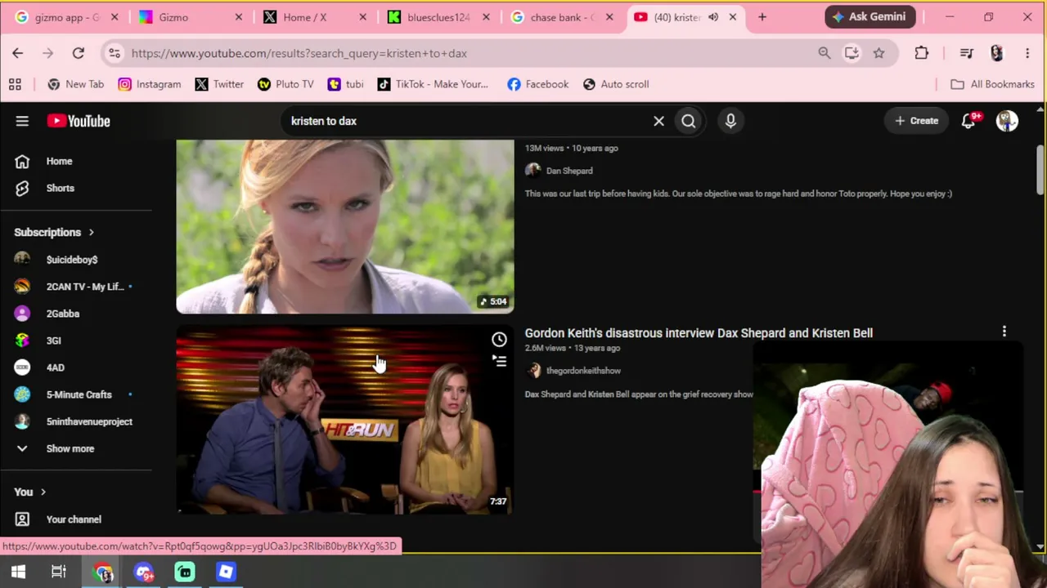Go to the YouTube logo homepage
1047x588 pixels.
click(x=79, y=121)
